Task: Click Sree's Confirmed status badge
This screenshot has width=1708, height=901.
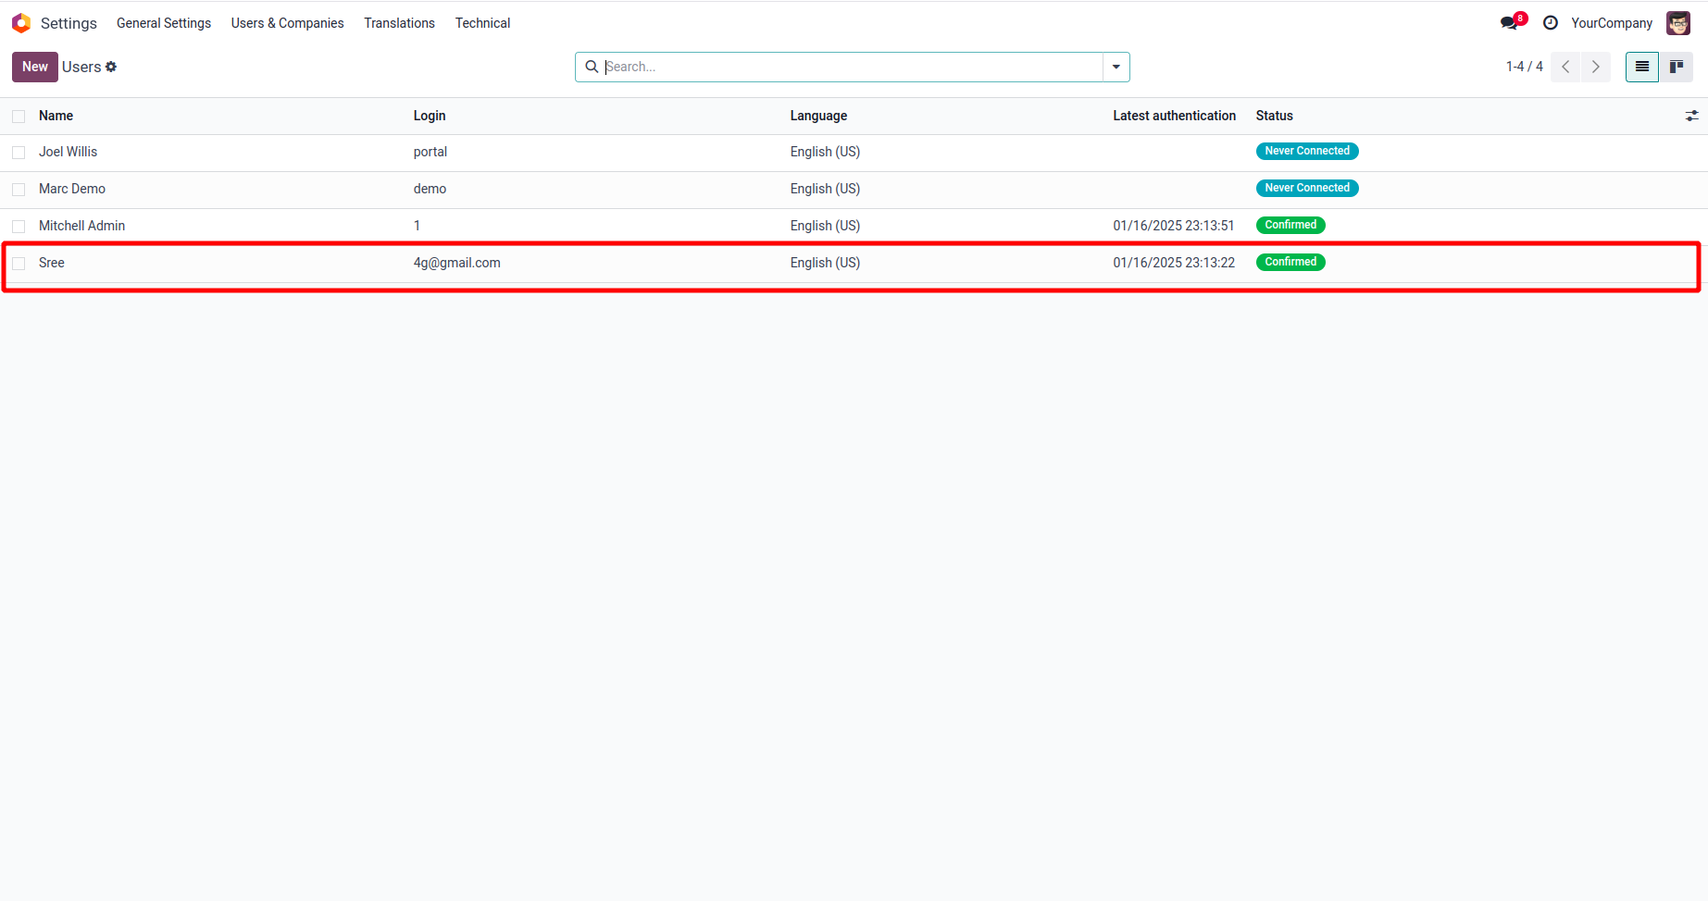Action: (1290, 262)
